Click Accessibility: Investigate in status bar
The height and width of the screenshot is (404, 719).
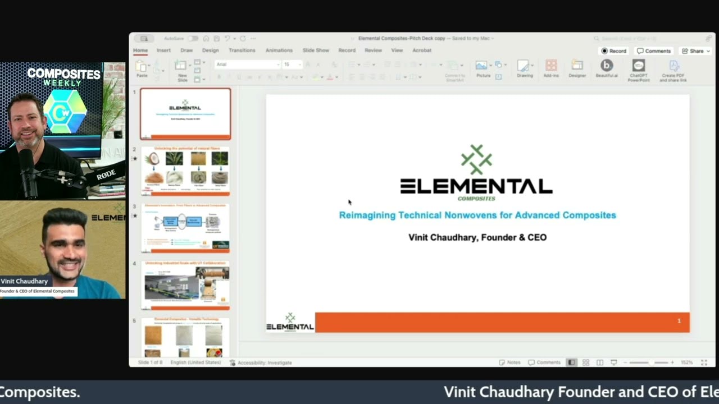pos(261,362)
